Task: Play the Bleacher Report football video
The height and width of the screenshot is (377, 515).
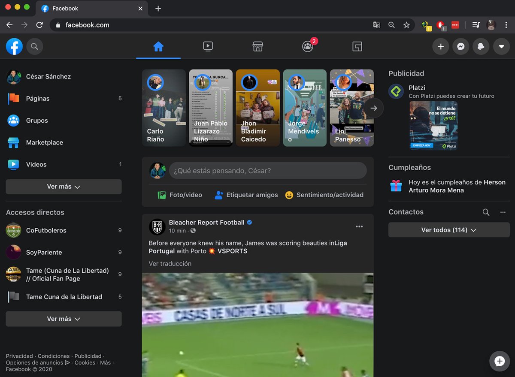Action: click(x=257, y=325)
